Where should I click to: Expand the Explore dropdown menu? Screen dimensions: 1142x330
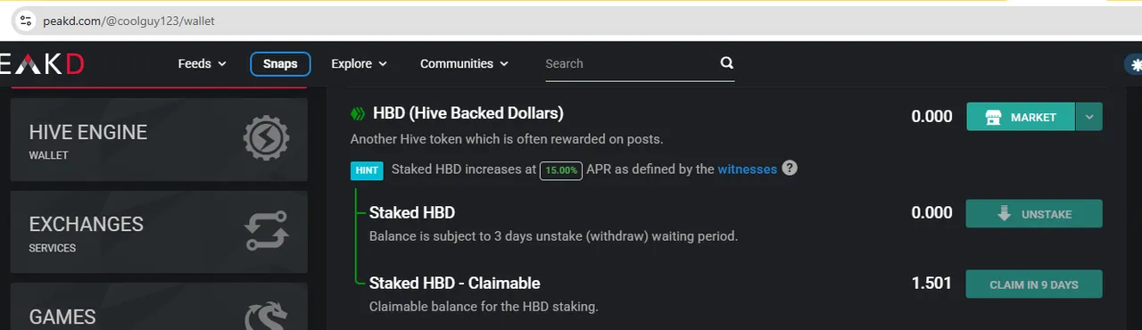pyautogui.click(x=359, y=63)
